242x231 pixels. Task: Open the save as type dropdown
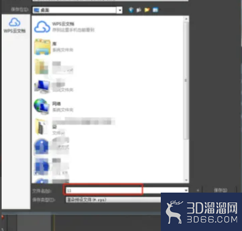(113, 200)
